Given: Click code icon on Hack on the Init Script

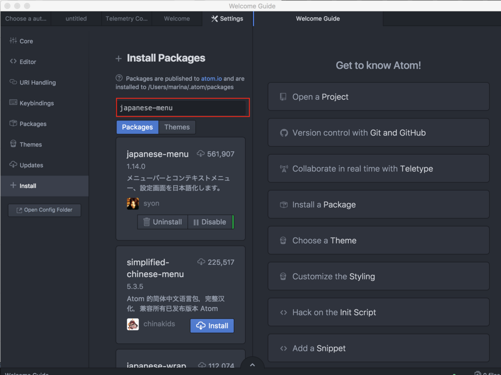Looking at the screenshot, I should (283, 312).
